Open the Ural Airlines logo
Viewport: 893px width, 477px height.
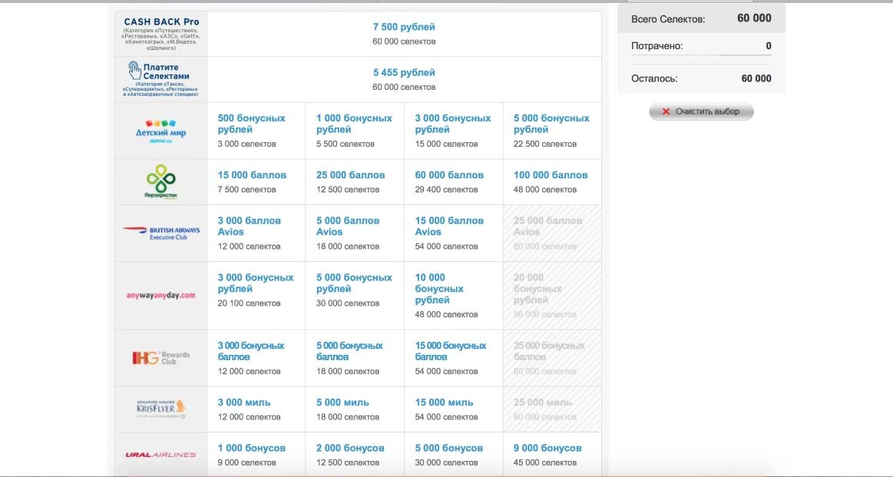point(160,455)
